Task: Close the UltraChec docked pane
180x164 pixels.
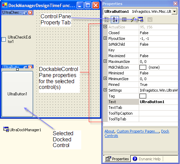Action: [x=30, y=13]
